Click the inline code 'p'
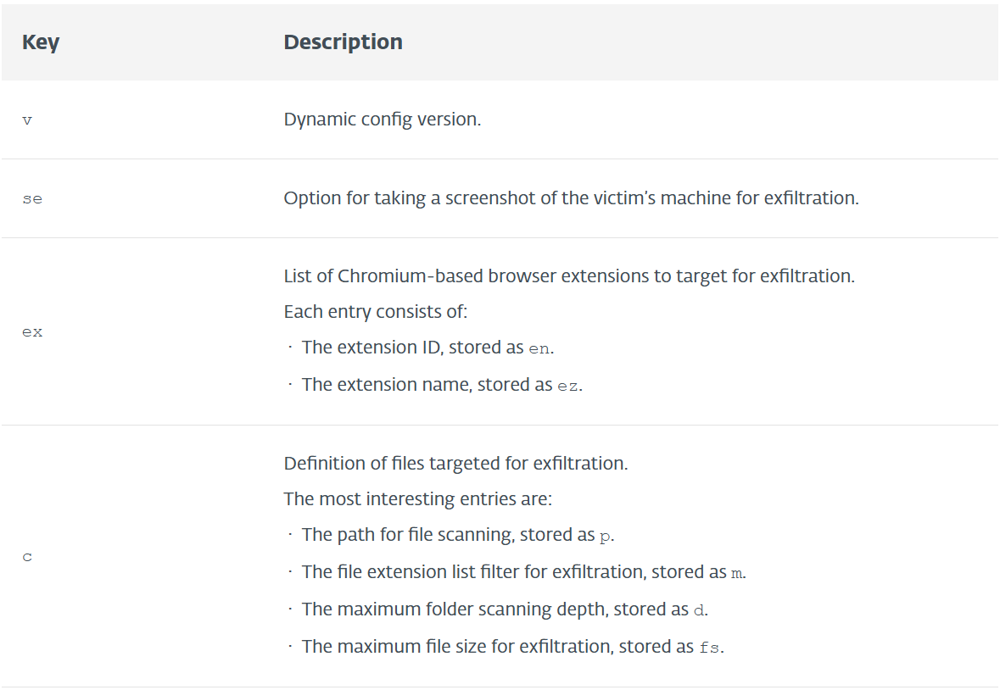Screen dimensions: 1000x690 click(605, 537)
